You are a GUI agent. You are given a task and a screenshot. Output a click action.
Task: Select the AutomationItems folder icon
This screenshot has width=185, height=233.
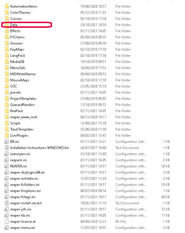[x=7, y=6]
